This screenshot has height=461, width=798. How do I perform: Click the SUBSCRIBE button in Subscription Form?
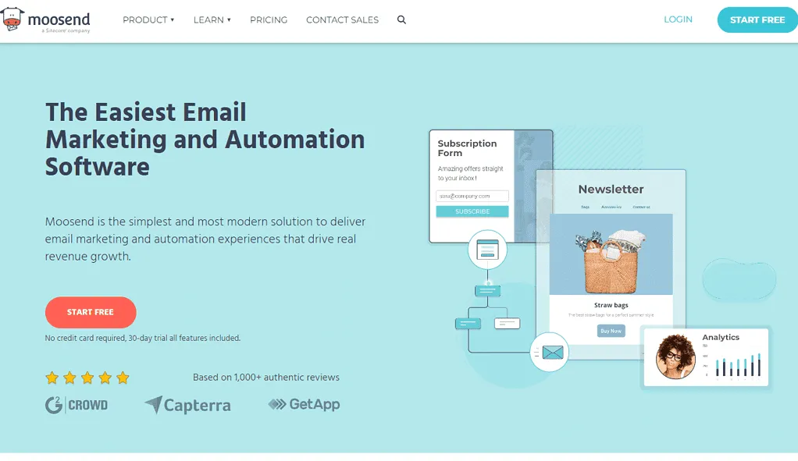tap(472, 211)
